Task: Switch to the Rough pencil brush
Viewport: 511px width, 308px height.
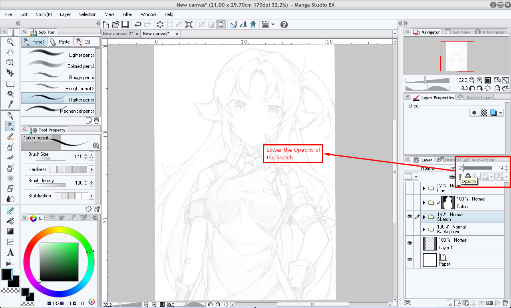Action: (x=60, y=77)
